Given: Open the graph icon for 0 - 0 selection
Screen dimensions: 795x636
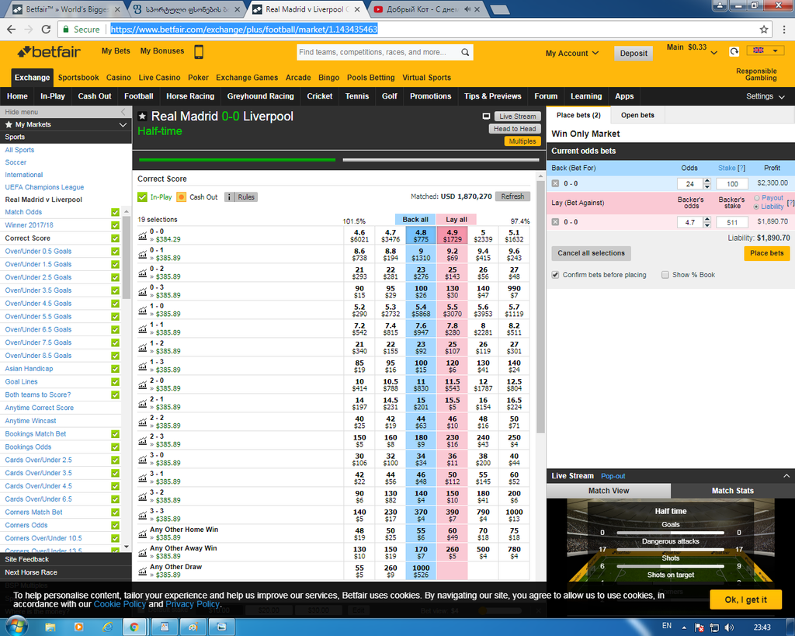Looking at the screenshot, I should 143,236.
